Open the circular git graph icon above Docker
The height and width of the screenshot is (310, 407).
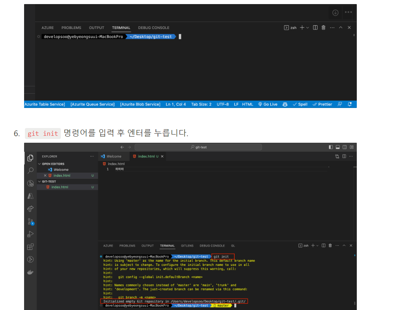coord(30,259)
